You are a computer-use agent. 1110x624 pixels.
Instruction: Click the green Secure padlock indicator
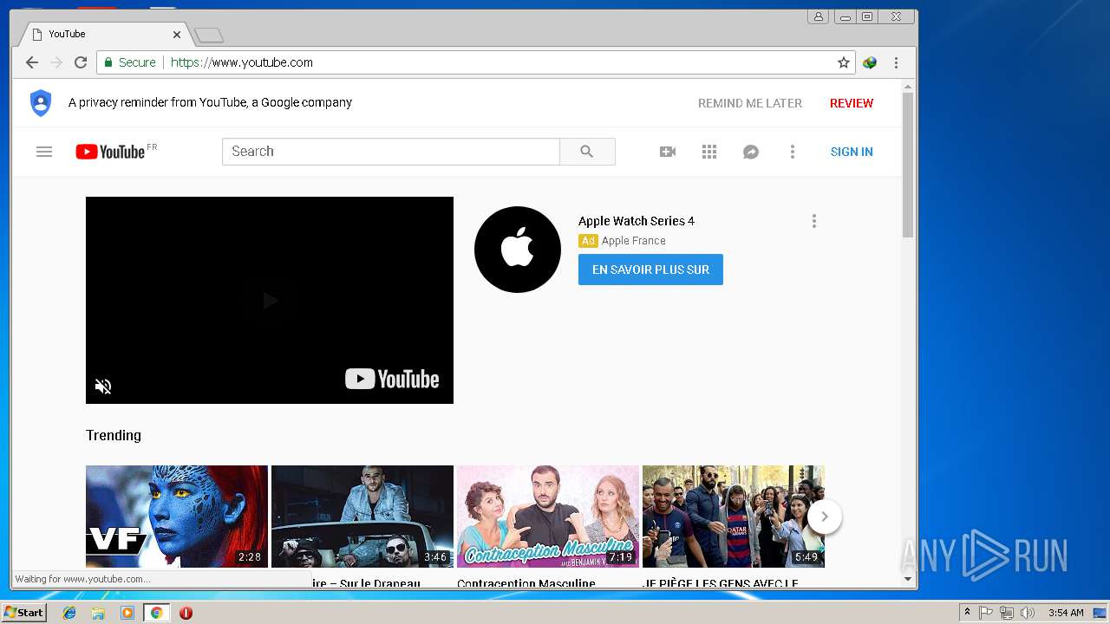click(x=130, y=62)
